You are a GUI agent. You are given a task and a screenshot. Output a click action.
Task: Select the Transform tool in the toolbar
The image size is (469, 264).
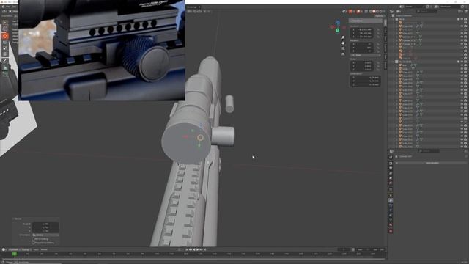5,54
